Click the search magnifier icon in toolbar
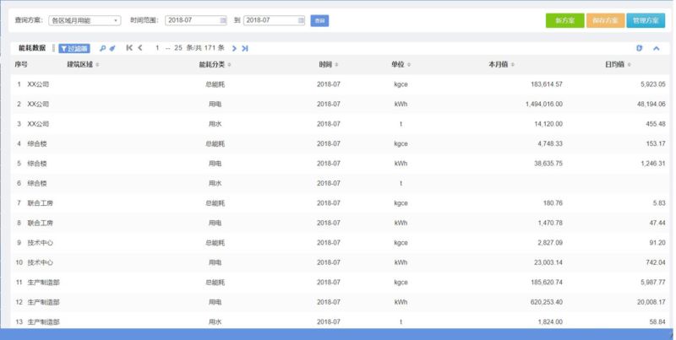The height and width of the screenshot is (340, 676). tap(102, 48)
